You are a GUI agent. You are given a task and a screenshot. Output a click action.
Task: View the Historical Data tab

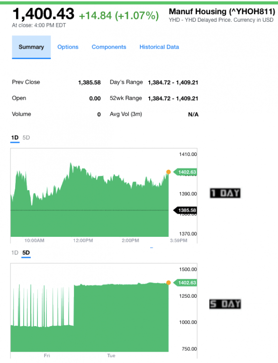point(159,47)
